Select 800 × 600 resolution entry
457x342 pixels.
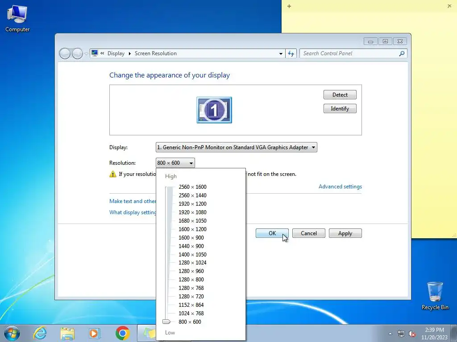pyautogui.click(x=190, y=322)
